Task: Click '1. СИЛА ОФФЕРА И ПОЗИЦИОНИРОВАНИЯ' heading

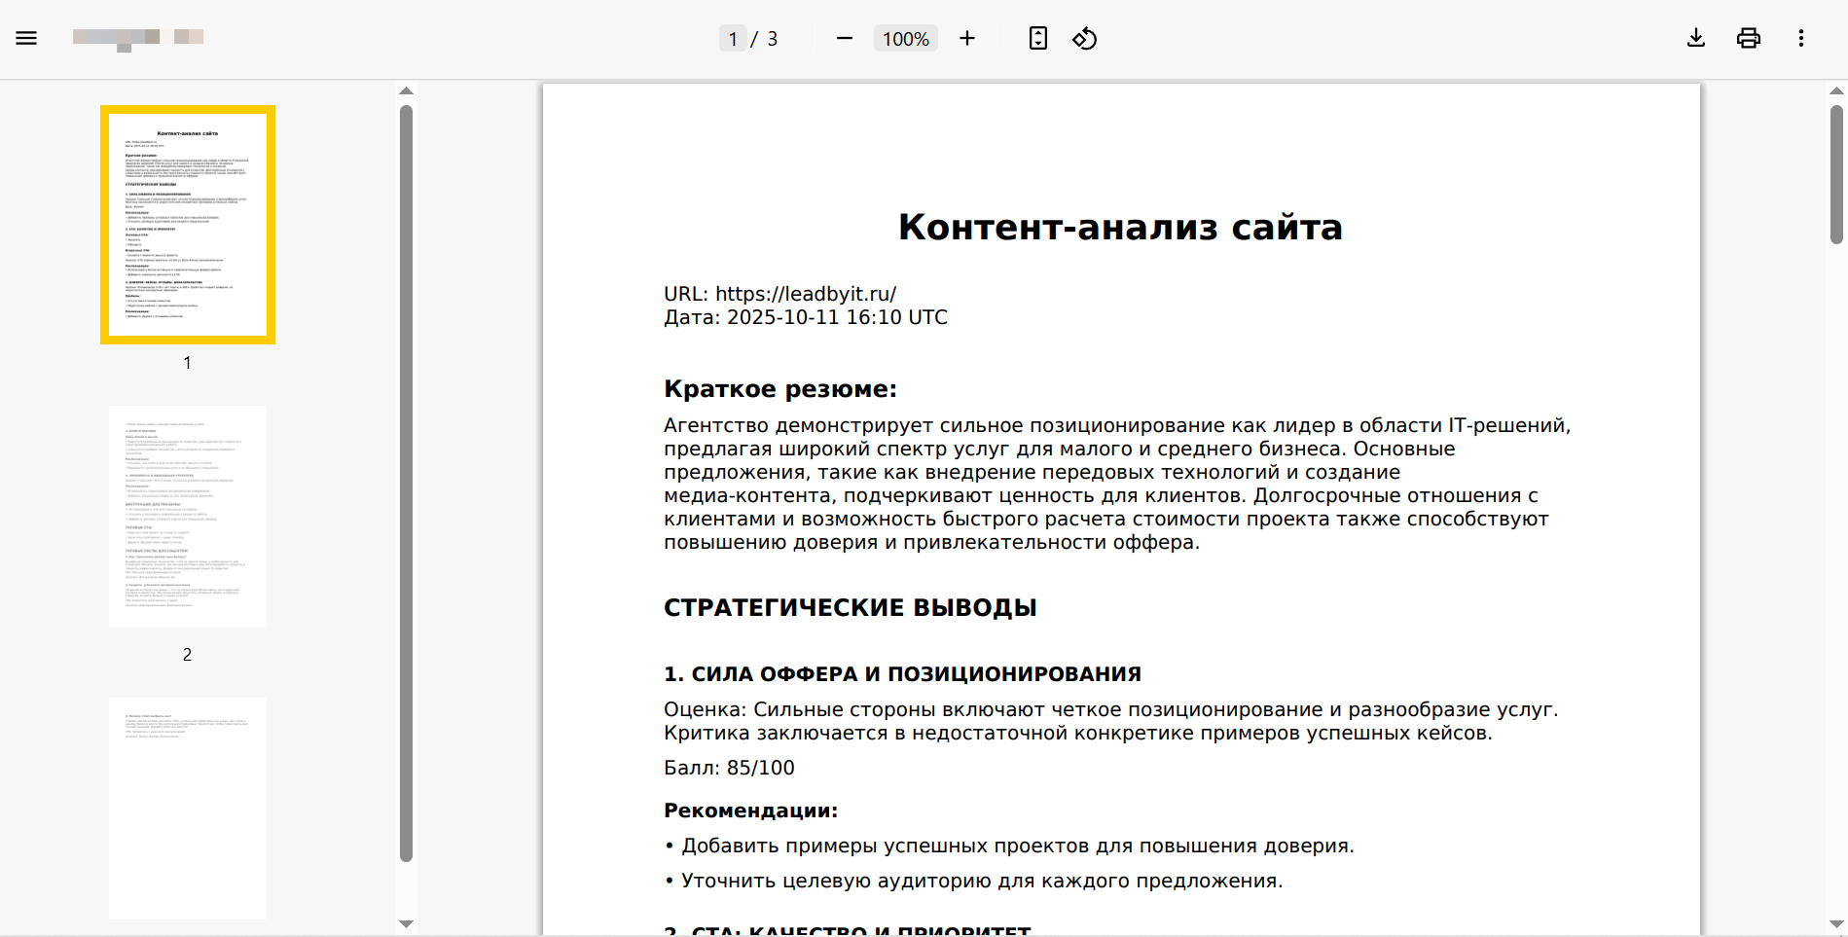Action: tap(903, 674)
